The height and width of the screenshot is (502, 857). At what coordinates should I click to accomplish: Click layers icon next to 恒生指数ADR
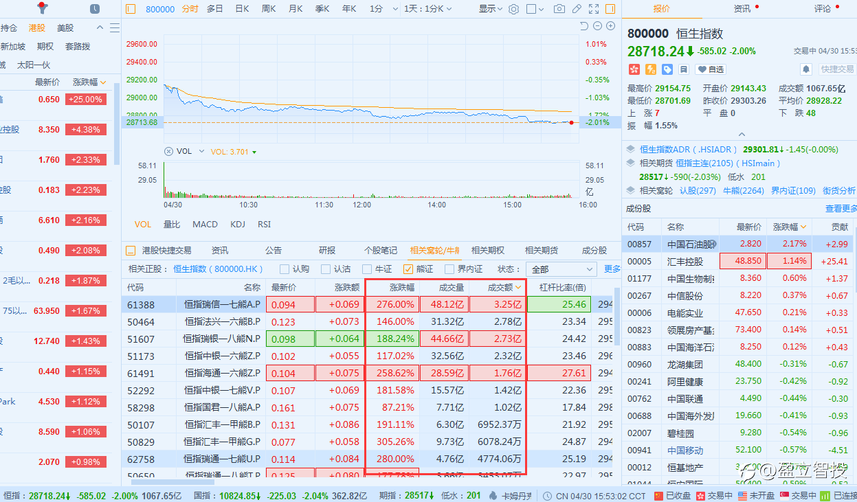point(632,149)
